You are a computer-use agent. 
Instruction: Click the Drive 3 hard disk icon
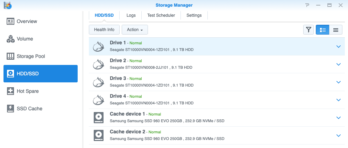pyautogui.click(x=98, y=82)
